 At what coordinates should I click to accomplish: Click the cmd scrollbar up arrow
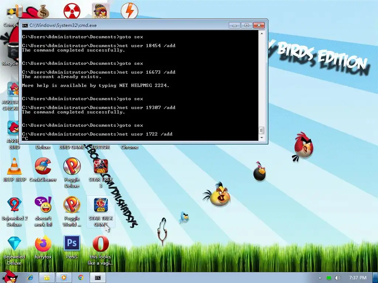tap(262, 34)
